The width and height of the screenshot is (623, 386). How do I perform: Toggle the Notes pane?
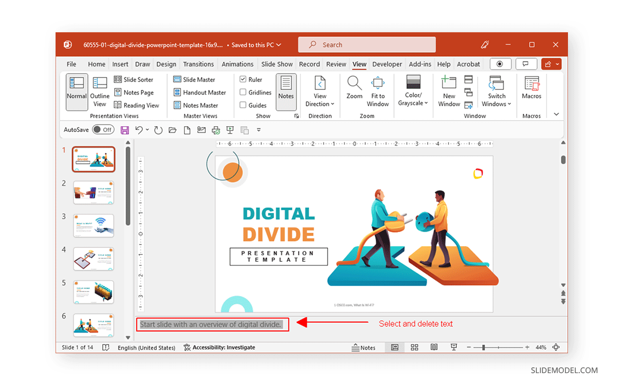pyautogui.click(x=286, y=91)
